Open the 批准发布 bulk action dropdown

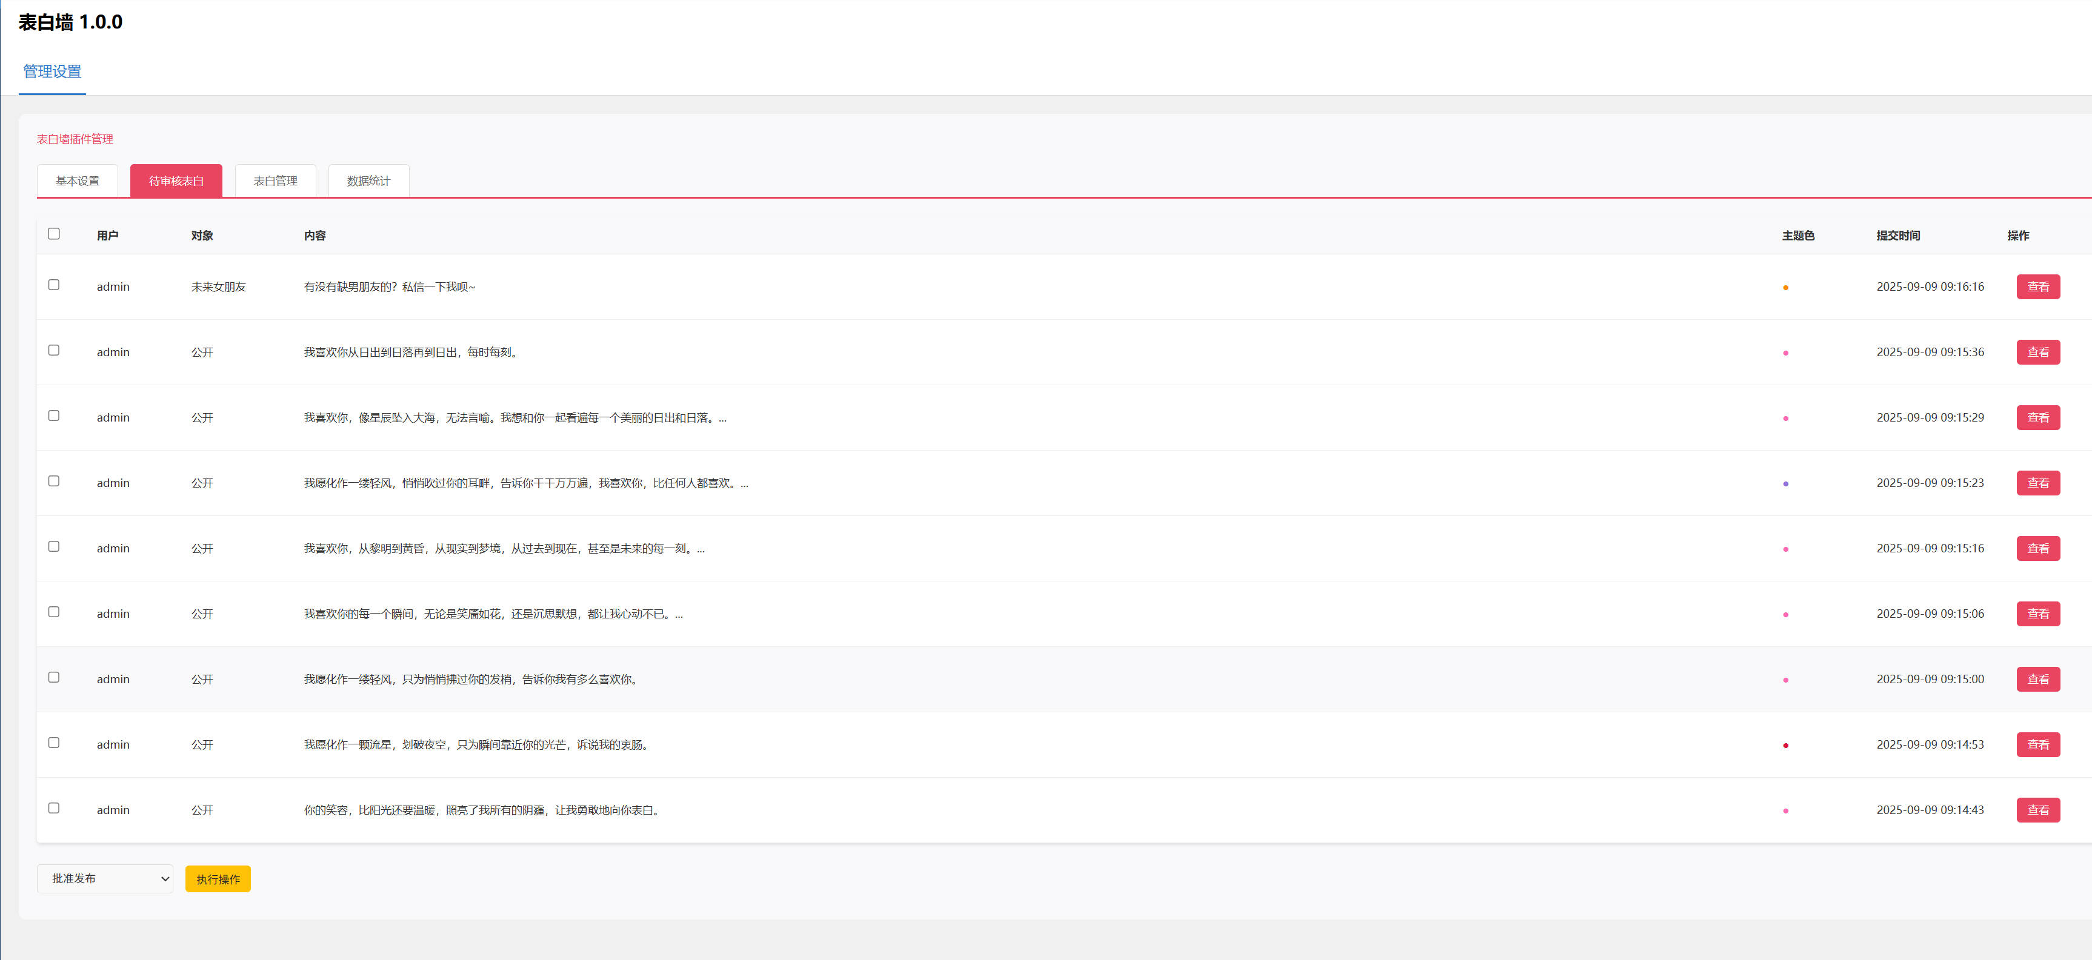[105, 879]
